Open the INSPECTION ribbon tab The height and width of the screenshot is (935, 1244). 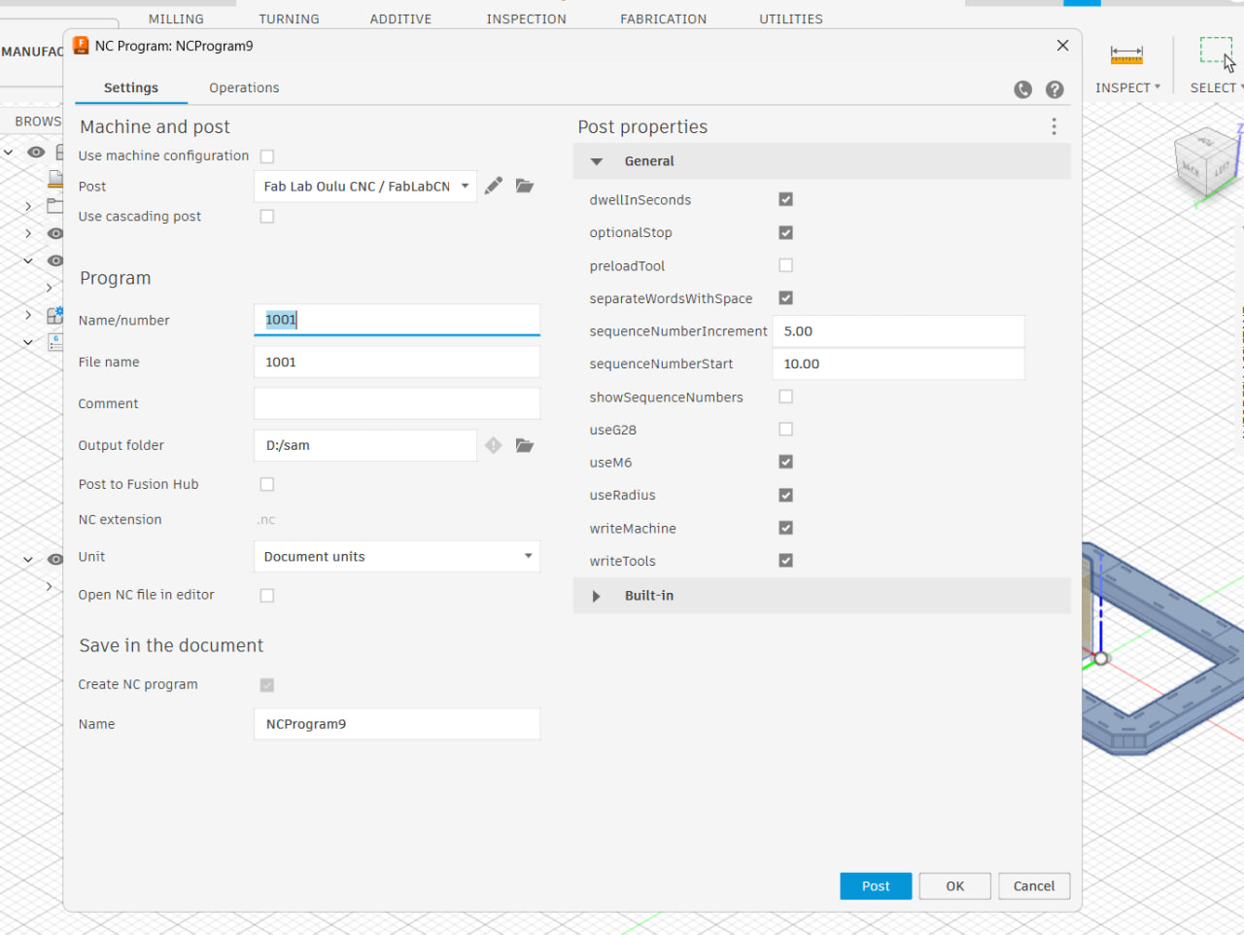click(x=526, y=18)
